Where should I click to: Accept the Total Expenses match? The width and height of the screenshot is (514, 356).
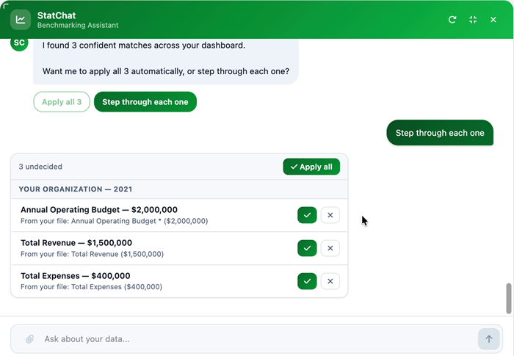307,281
